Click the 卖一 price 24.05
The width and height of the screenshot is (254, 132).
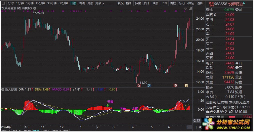tap(230, 34)
